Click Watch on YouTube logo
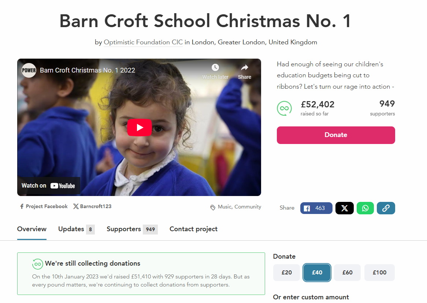Screen dimensions: 427x303 (48, 186)
